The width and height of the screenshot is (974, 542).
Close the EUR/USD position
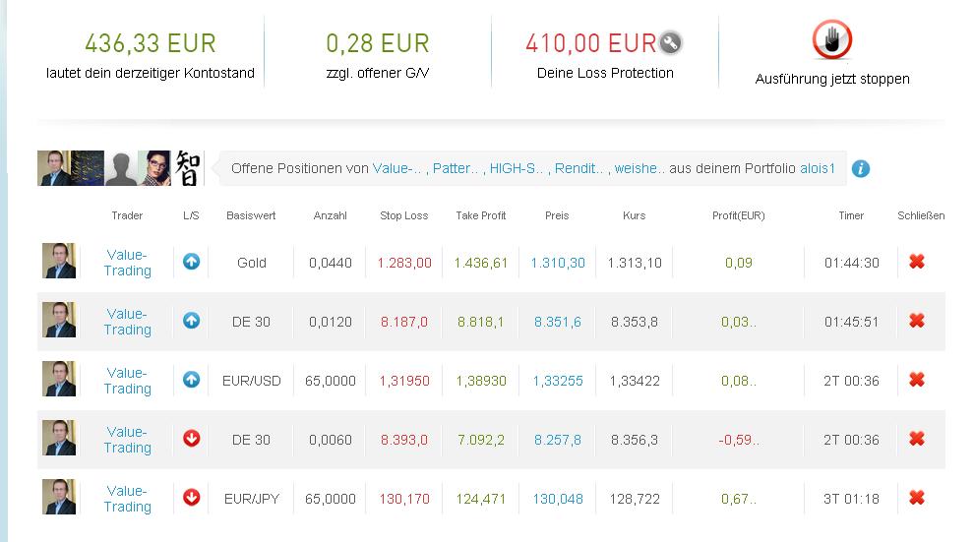[x=917, y=380]
